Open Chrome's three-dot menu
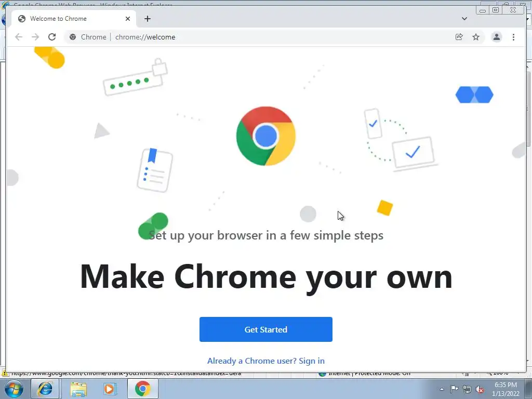 513,37
